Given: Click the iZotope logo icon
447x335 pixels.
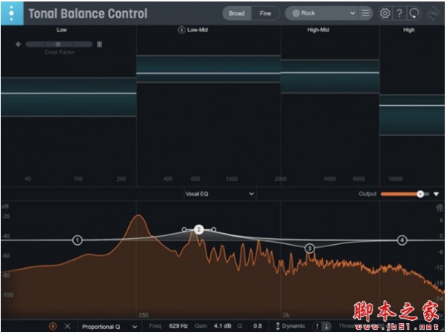Looking at the screenshot, I should coord(434,13).
